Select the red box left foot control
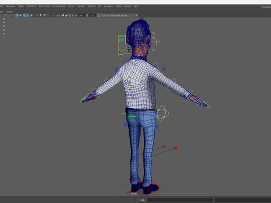 point(134,187)
